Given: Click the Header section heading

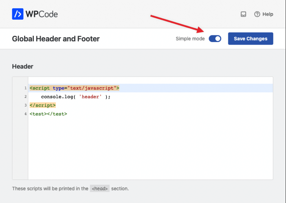Looking at the screenshot, I should coord(23,66).
